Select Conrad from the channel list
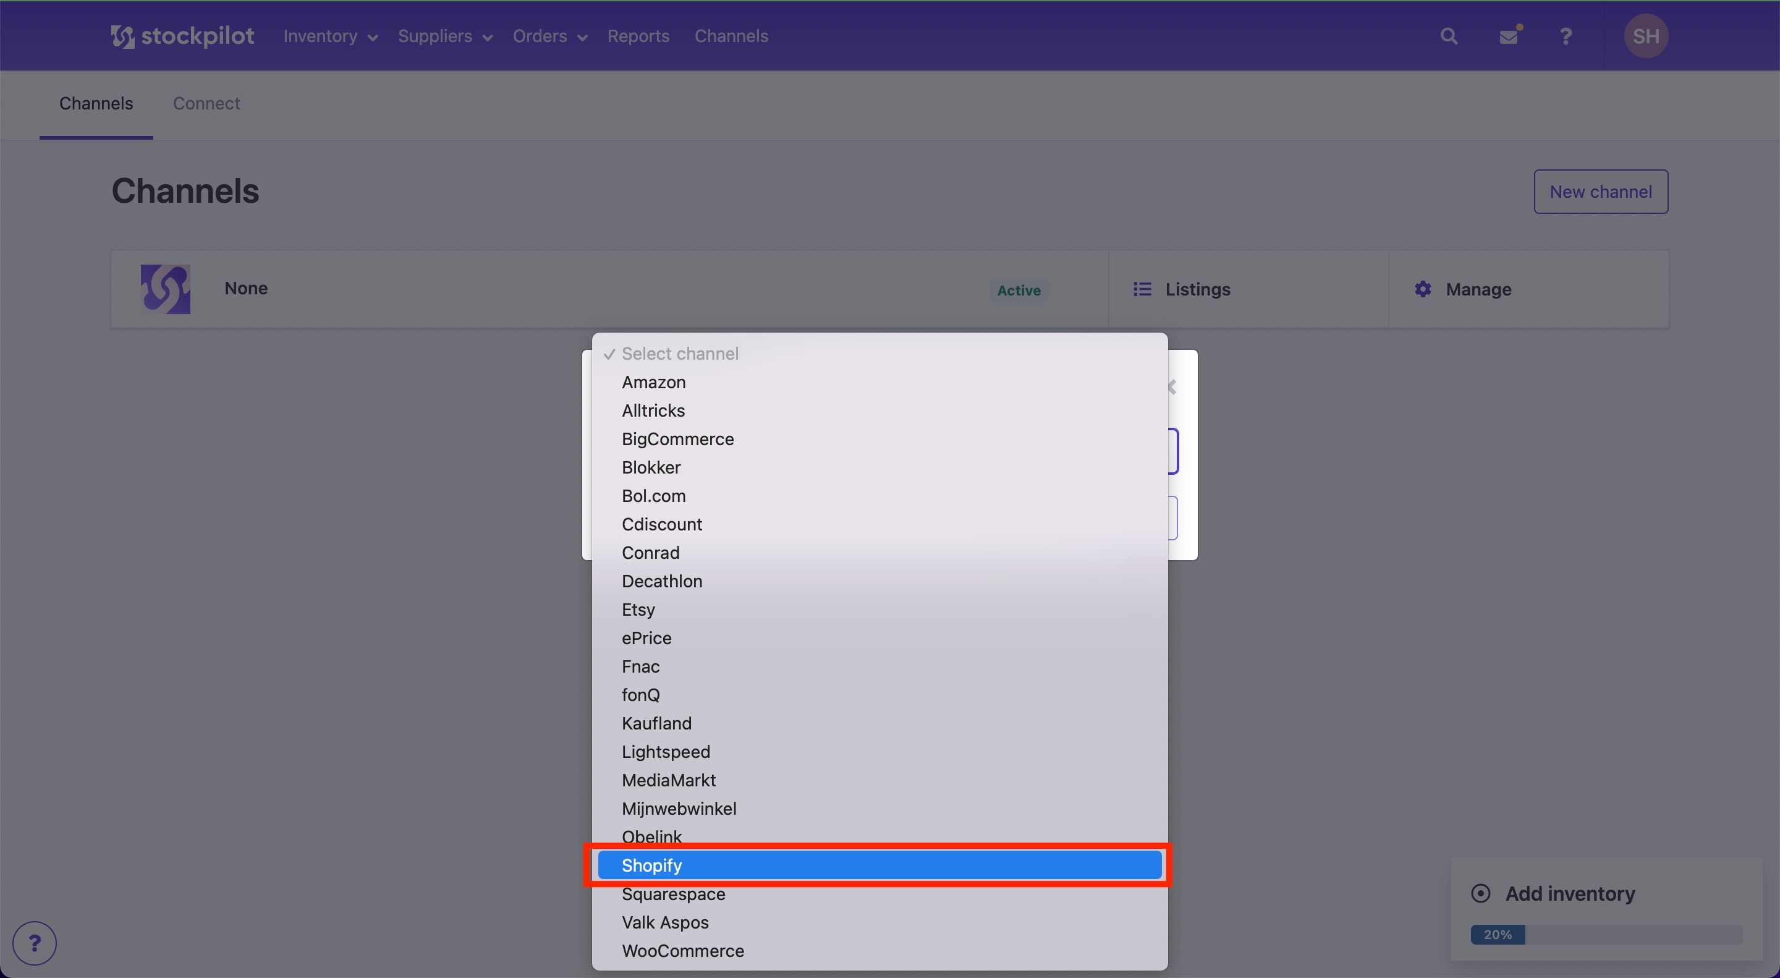 [x=879, y=553]
